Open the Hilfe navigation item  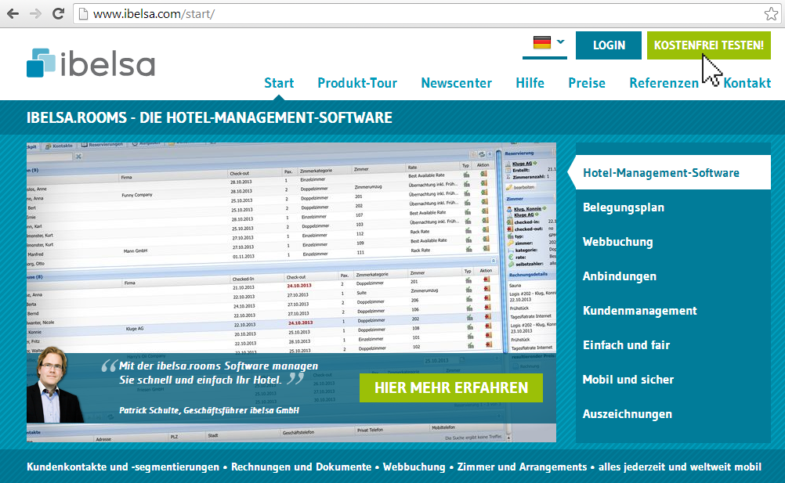coord(530,83)
